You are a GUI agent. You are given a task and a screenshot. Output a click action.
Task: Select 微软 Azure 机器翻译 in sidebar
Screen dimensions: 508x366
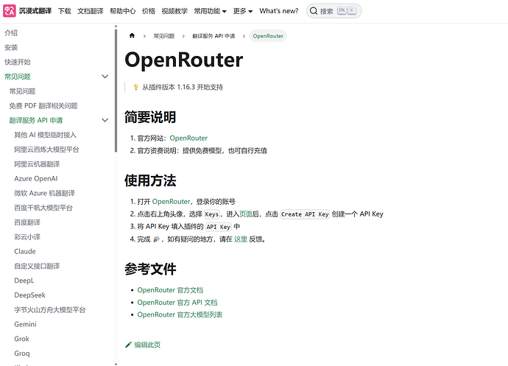click(44, 193)
